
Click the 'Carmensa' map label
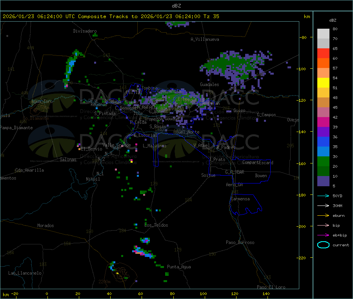point(240,199)
